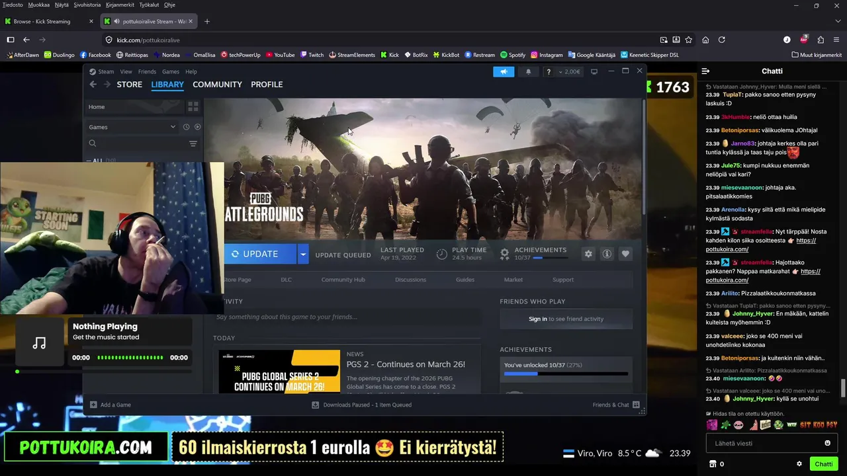Viewport: 847px width, 476px height.
Task: Click the recent clock filter in Steam library
Action: click(x=186, y=127)
